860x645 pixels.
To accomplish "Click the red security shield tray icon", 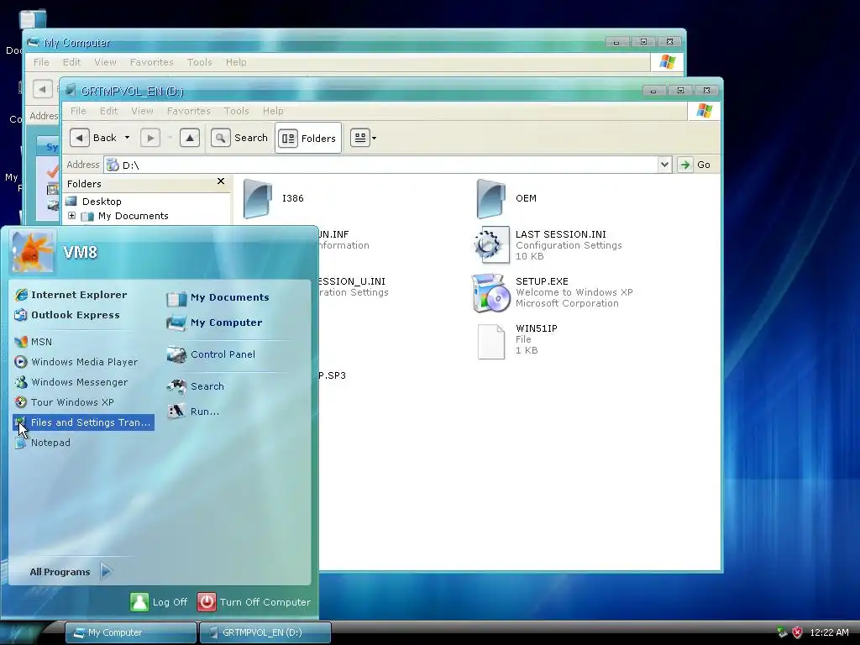I will click(x=797, y=632).
